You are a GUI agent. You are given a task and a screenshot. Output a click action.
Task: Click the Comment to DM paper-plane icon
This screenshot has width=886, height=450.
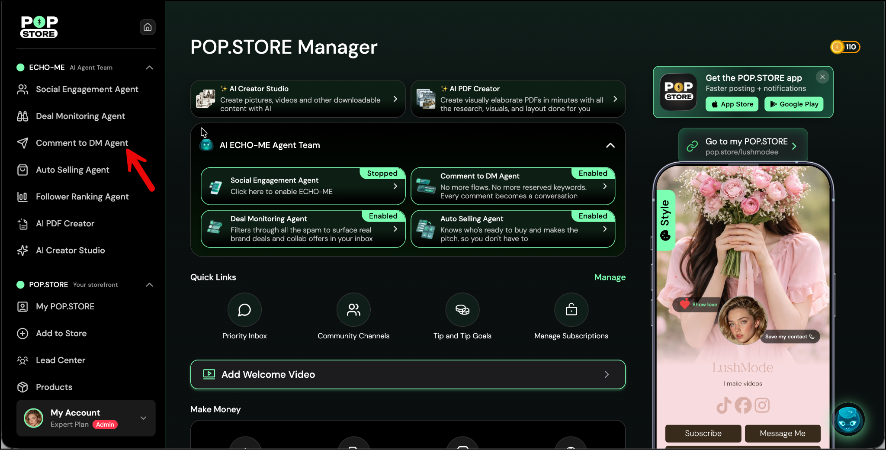pos(22,143)
